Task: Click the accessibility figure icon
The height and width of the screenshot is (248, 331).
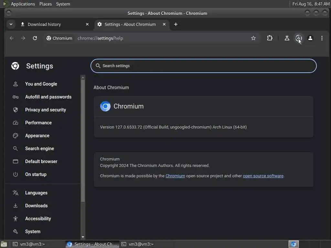Action: (x=16, y=219)
